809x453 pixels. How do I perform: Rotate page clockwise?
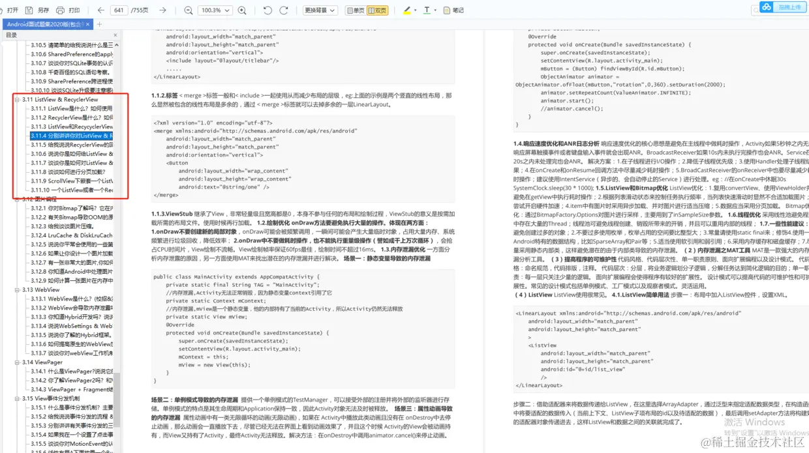pos(285,10)
